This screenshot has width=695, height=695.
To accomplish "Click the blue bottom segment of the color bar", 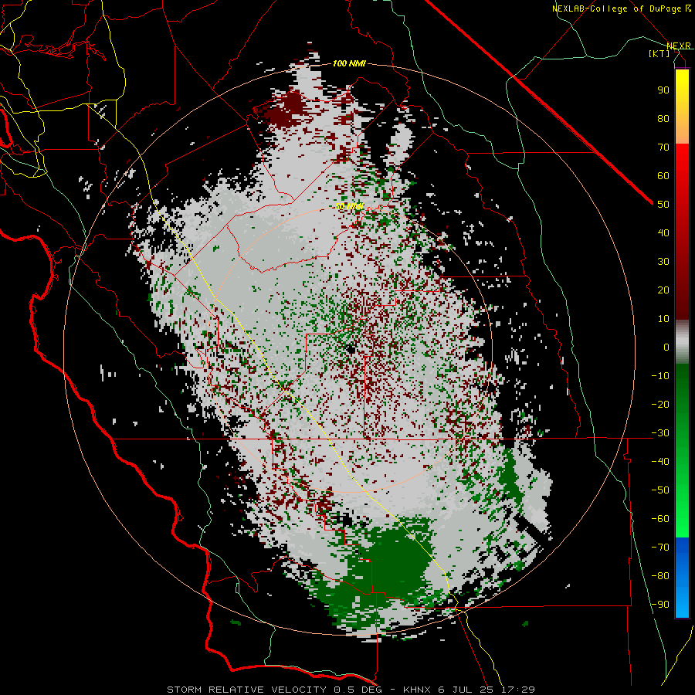I will 682,577.
